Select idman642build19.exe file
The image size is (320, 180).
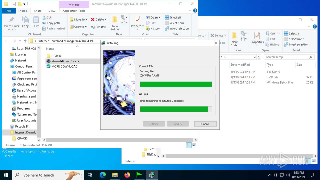[65, 61]
